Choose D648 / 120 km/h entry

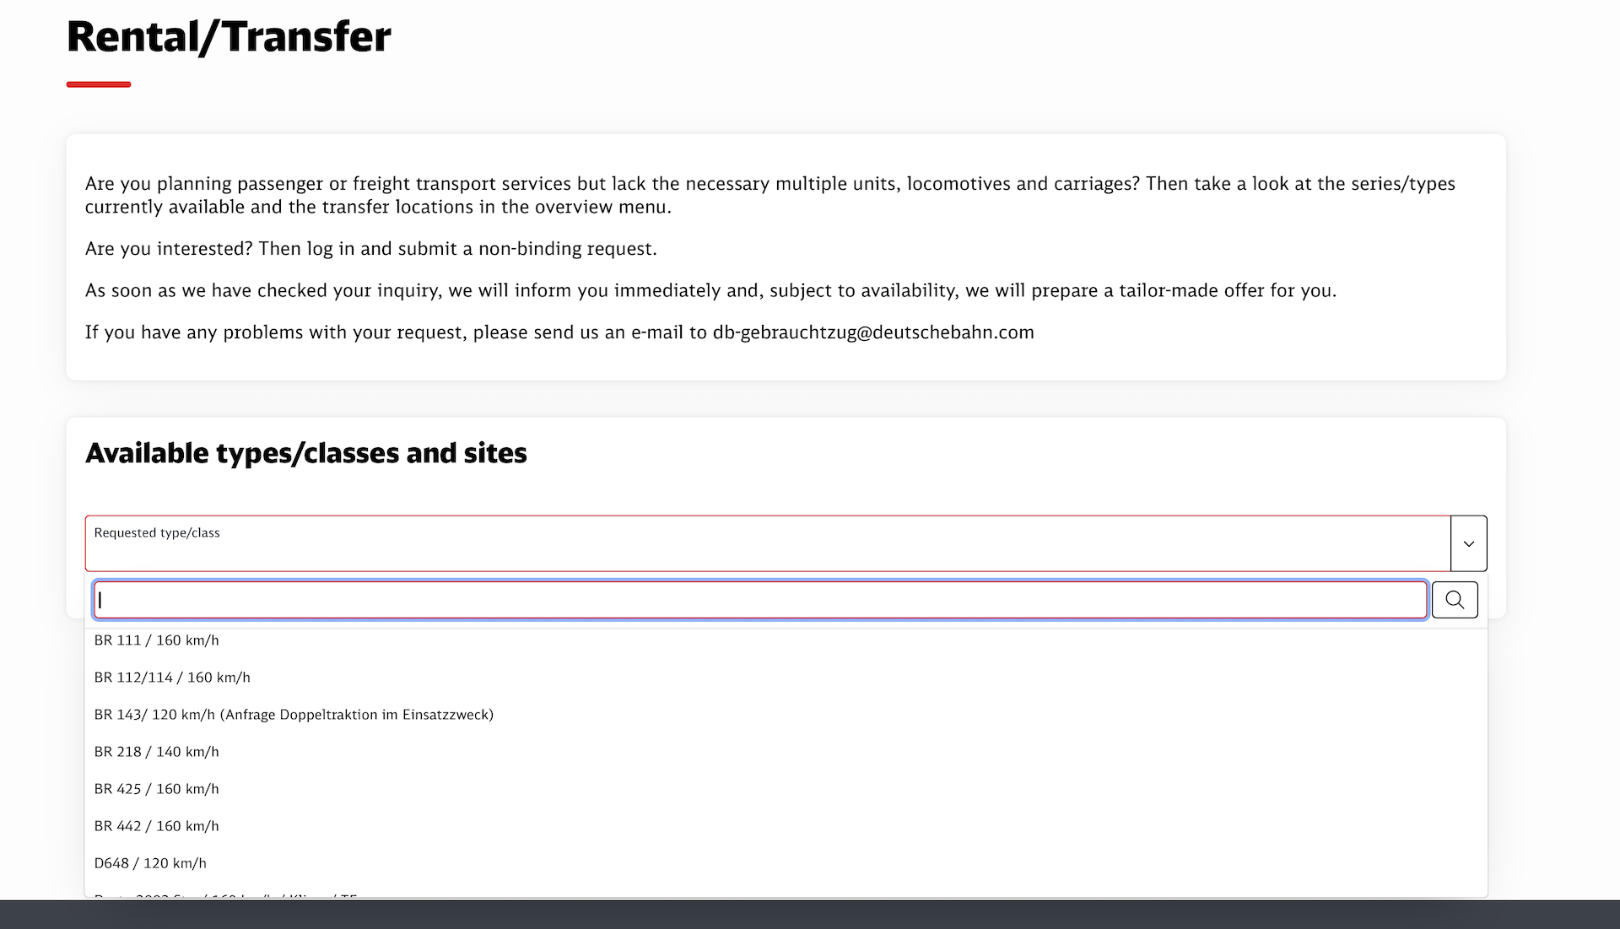click(150, 863)
